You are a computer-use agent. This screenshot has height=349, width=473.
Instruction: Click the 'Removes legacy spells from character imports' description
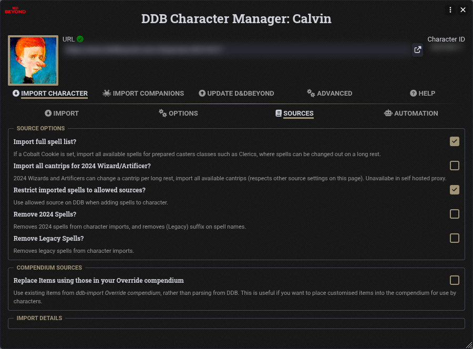(x=74, y=251)
